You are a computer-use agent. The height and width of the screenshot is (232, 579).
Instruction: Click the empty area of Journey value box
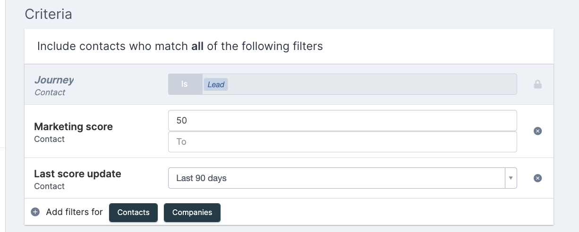(x=372, y=84)
